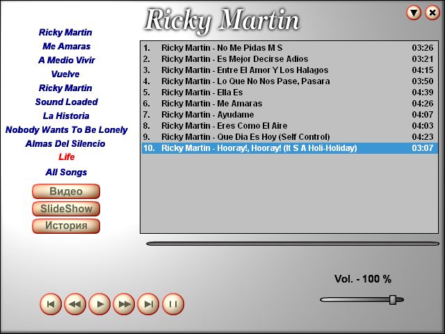Select the Vuelve album
The image size is (445, 334).
(x=65, y=74)
